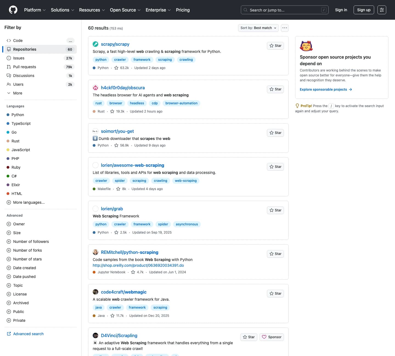
Task: Select the Repositories filter
Action: 41,49
